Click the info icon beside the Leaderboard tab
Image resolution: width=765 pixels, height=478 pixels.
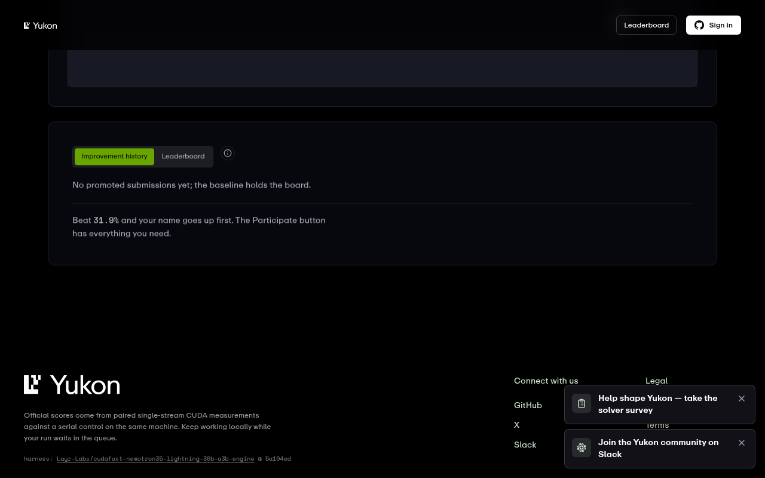(x=228, y=153)
